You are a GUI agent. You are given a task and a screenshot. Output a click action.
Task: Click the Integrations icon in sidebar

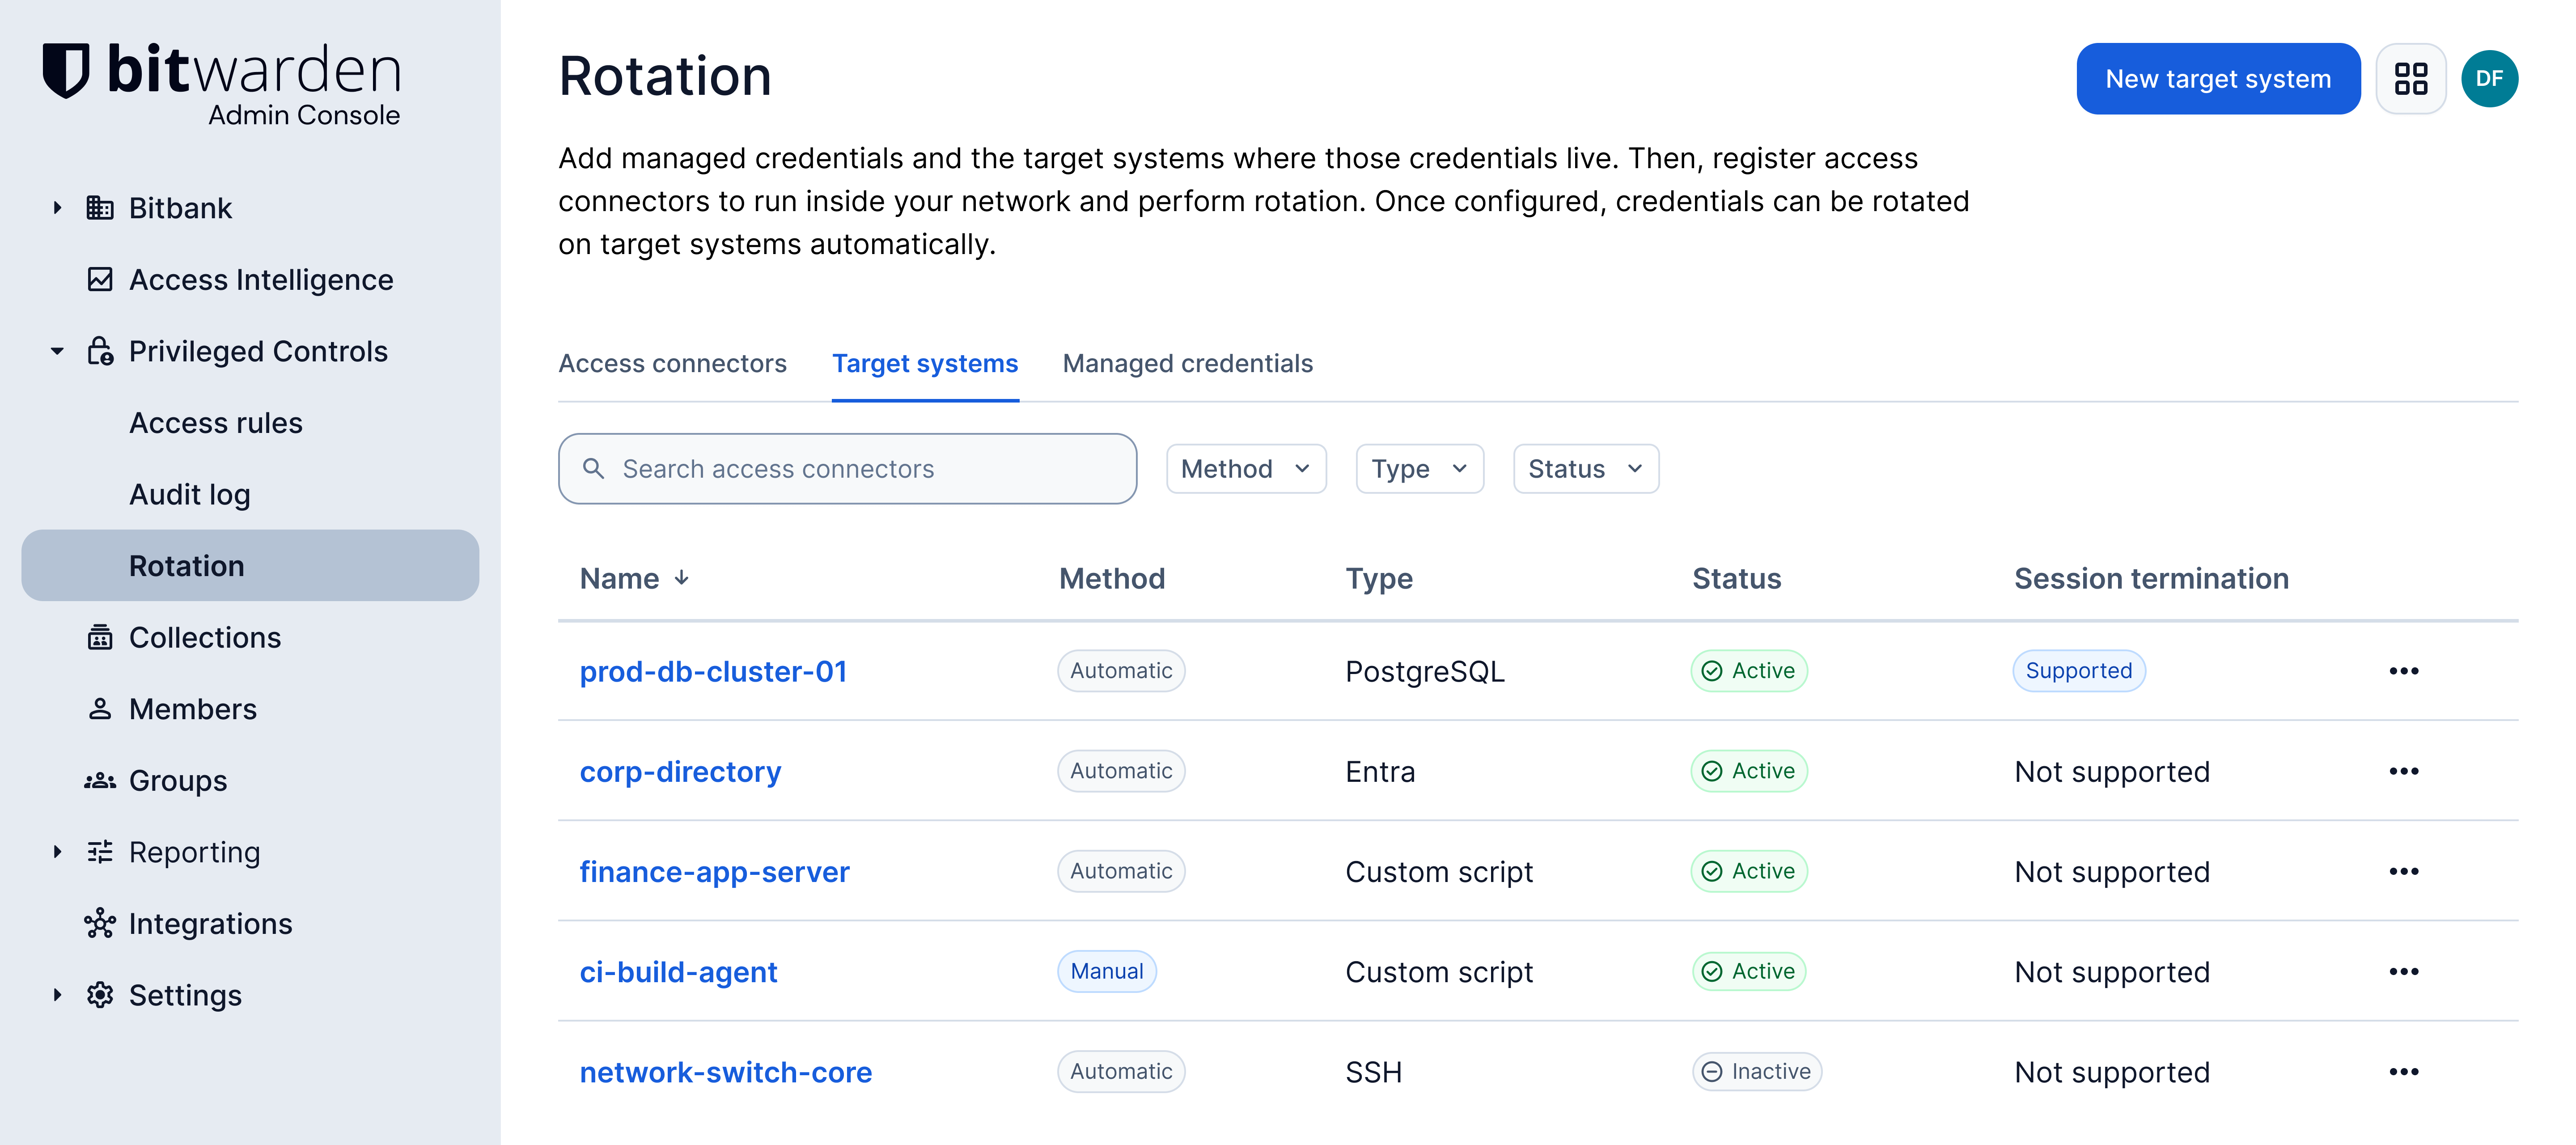(x=100, y=923)
